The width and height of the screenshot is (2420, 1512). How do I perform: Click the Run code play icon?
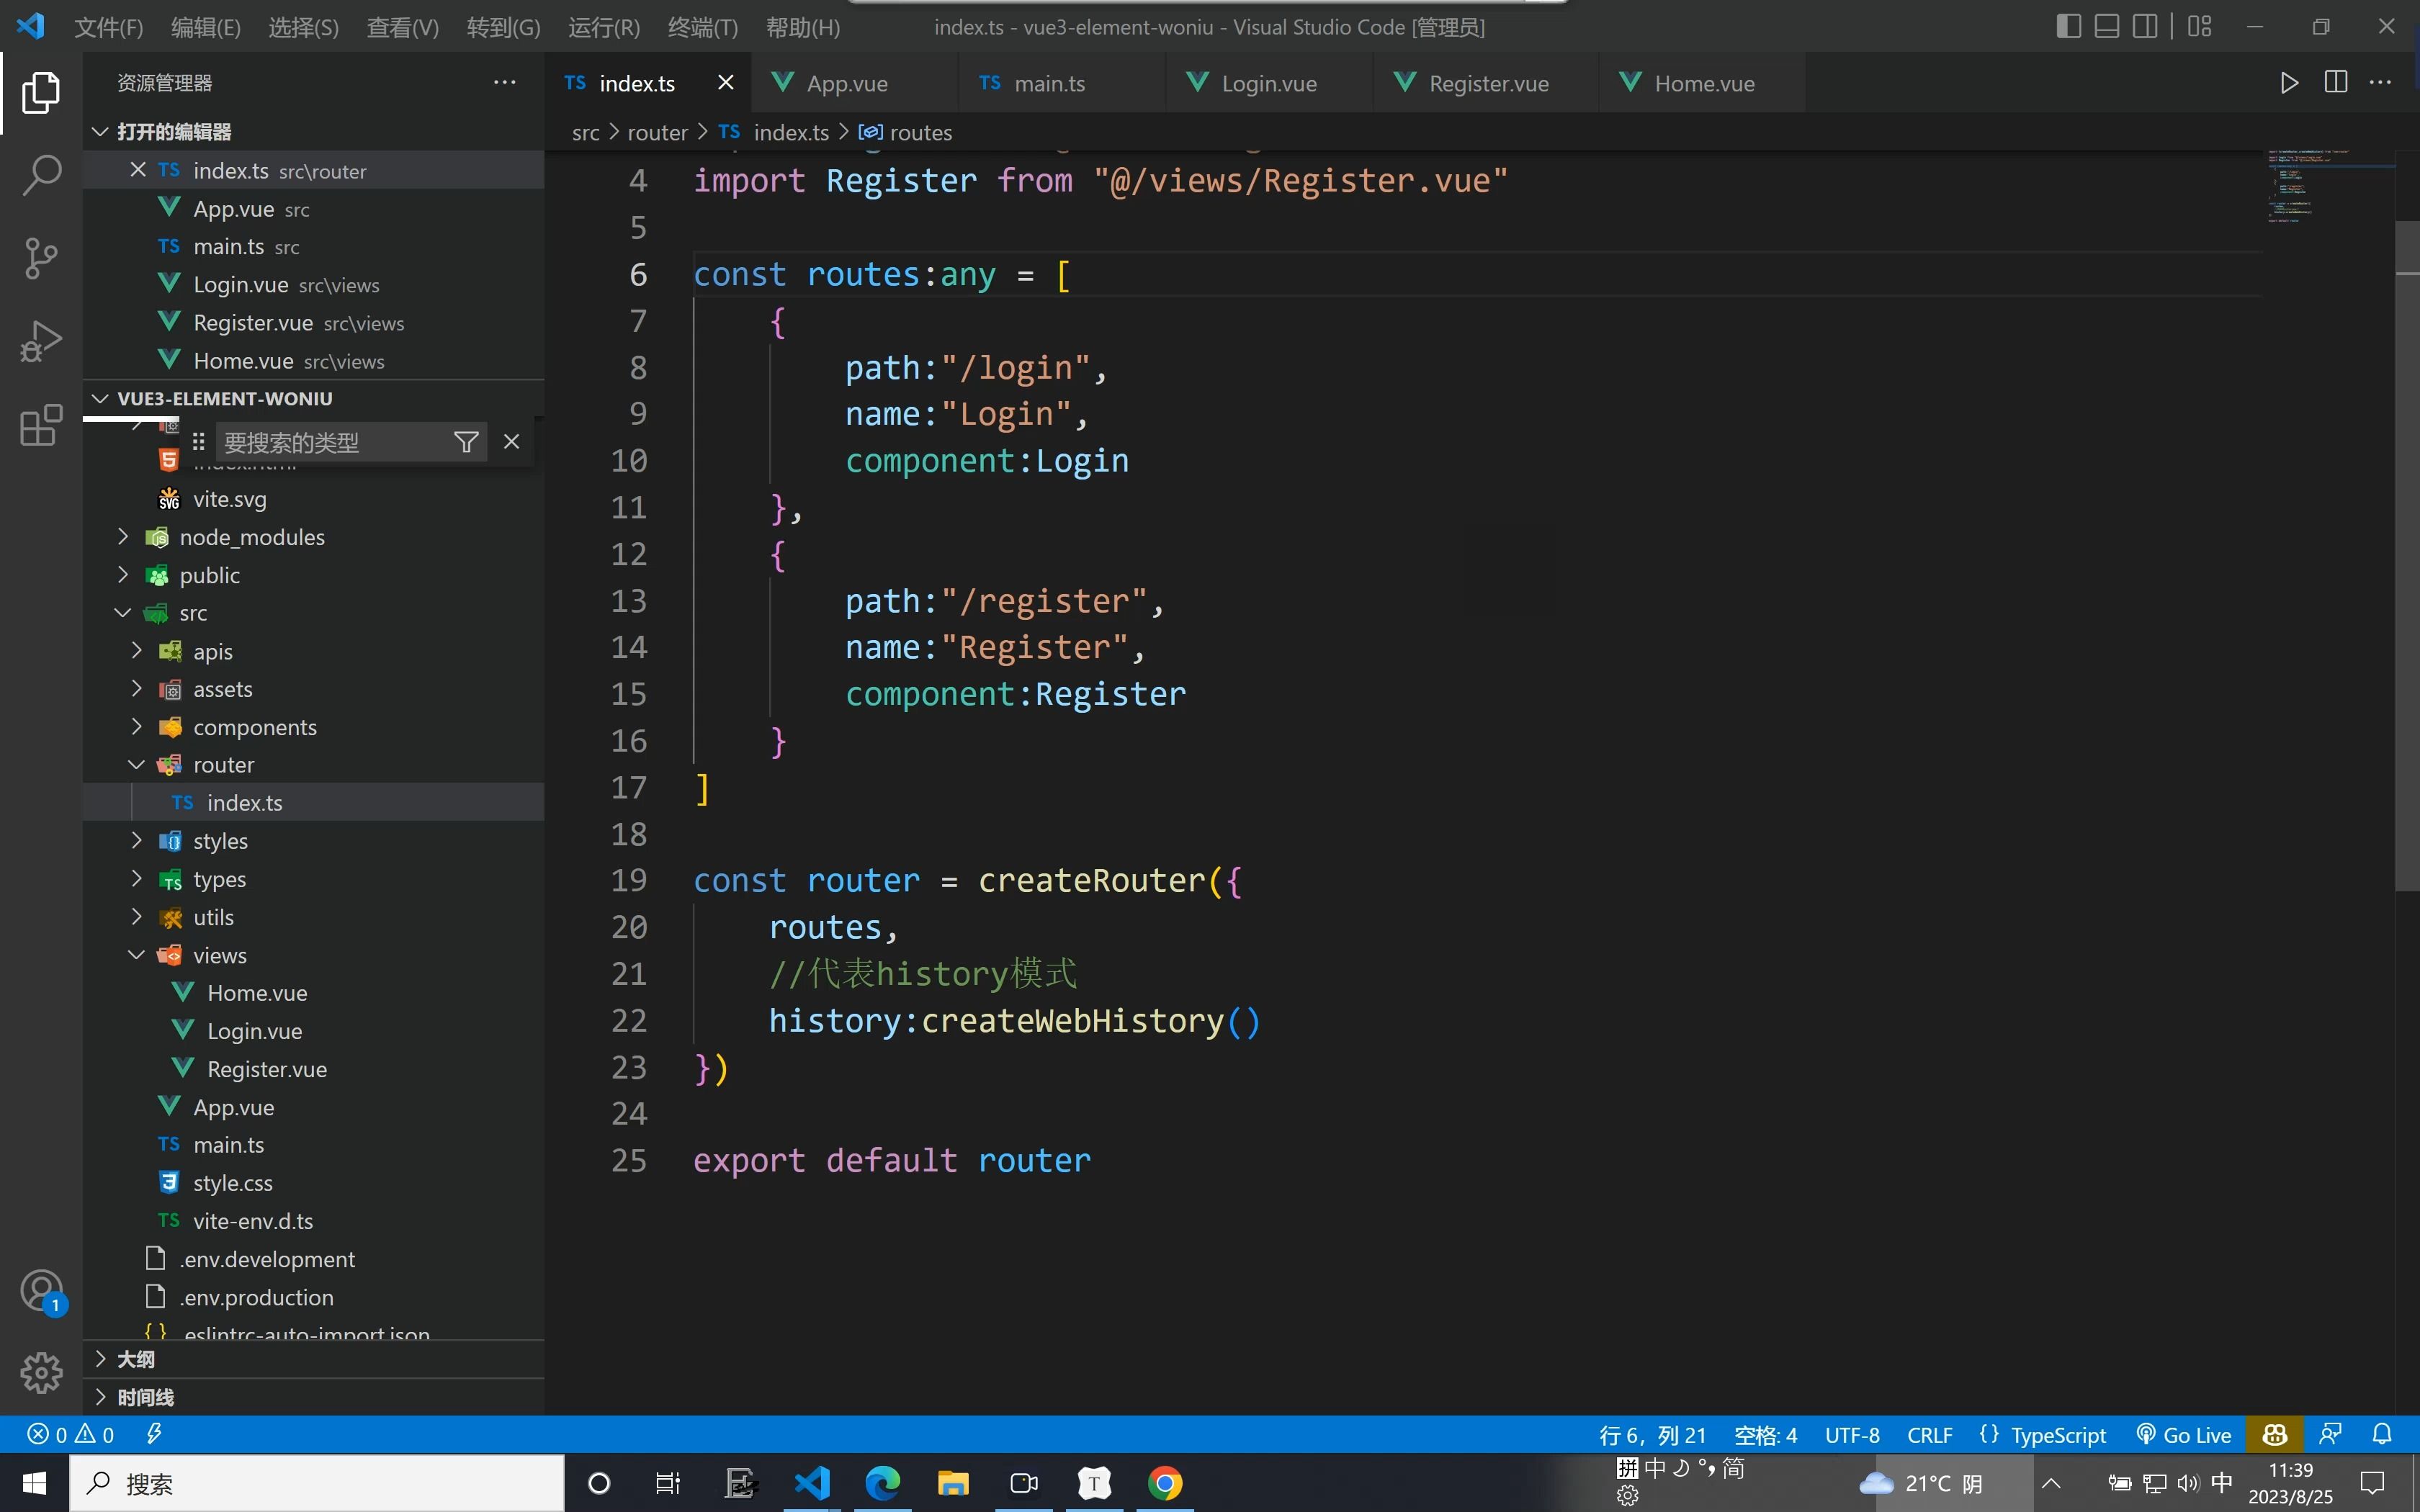2288,83
